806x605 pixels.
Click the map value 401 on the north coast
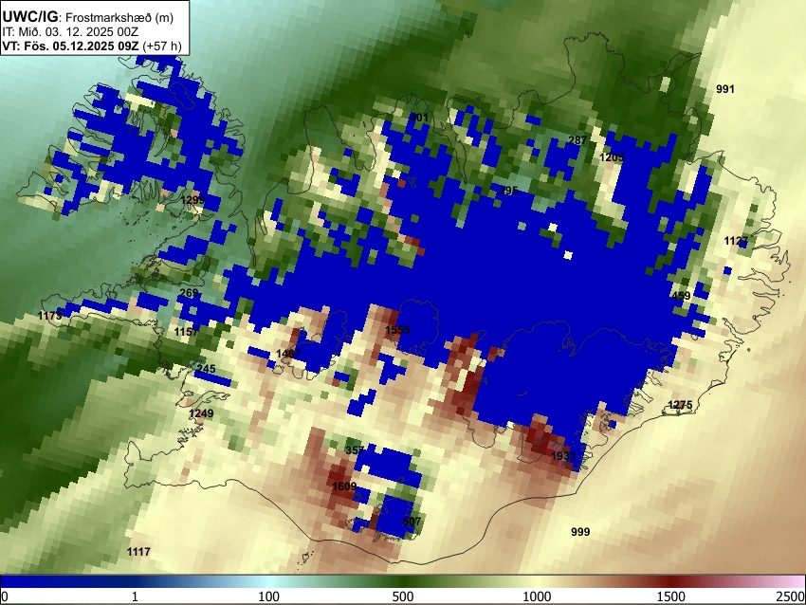point(420,118)
